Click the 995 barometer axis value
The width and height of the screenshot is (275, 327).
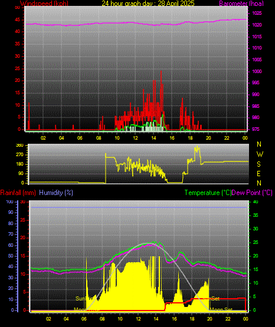point(256,82)
